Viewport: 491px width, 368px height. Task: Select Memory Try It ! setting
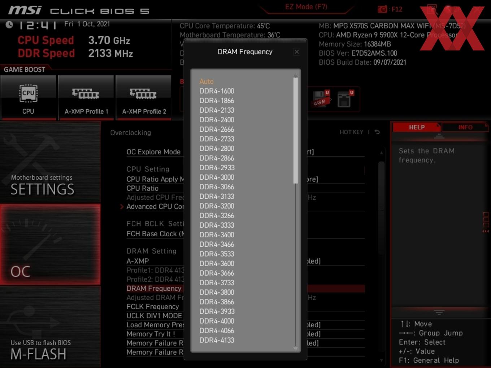click(x=151, y=334)
